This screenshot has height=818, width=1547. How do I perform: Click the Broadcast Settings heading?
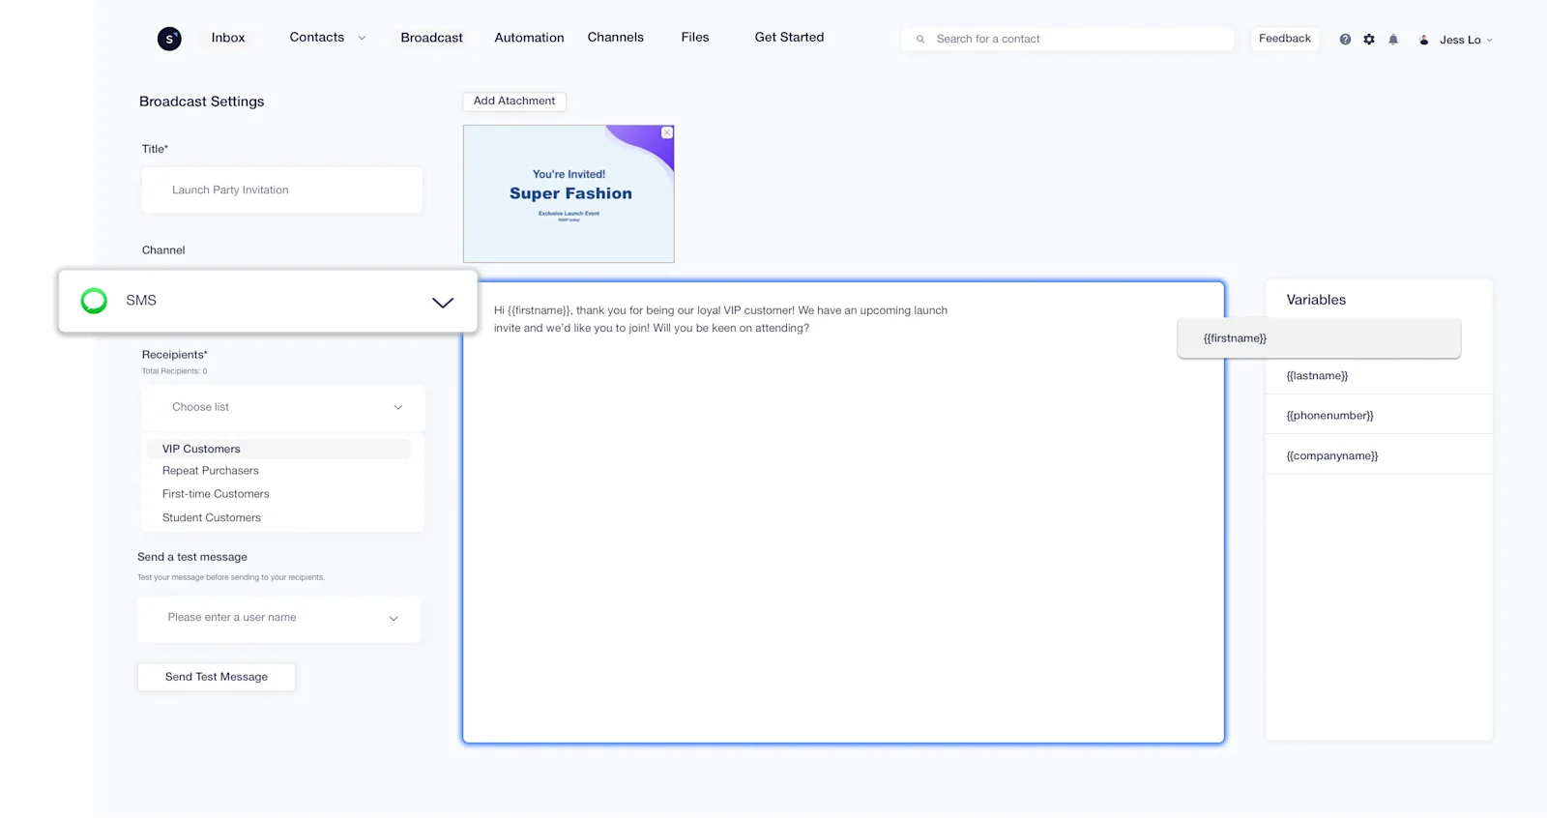coord(202,102)
